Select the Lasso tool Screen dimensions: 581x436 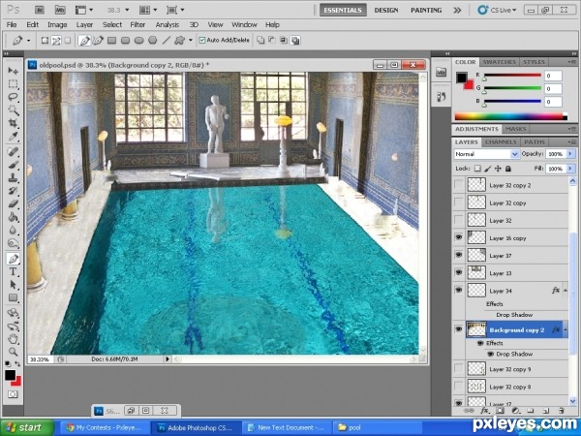tap(13, 97)
